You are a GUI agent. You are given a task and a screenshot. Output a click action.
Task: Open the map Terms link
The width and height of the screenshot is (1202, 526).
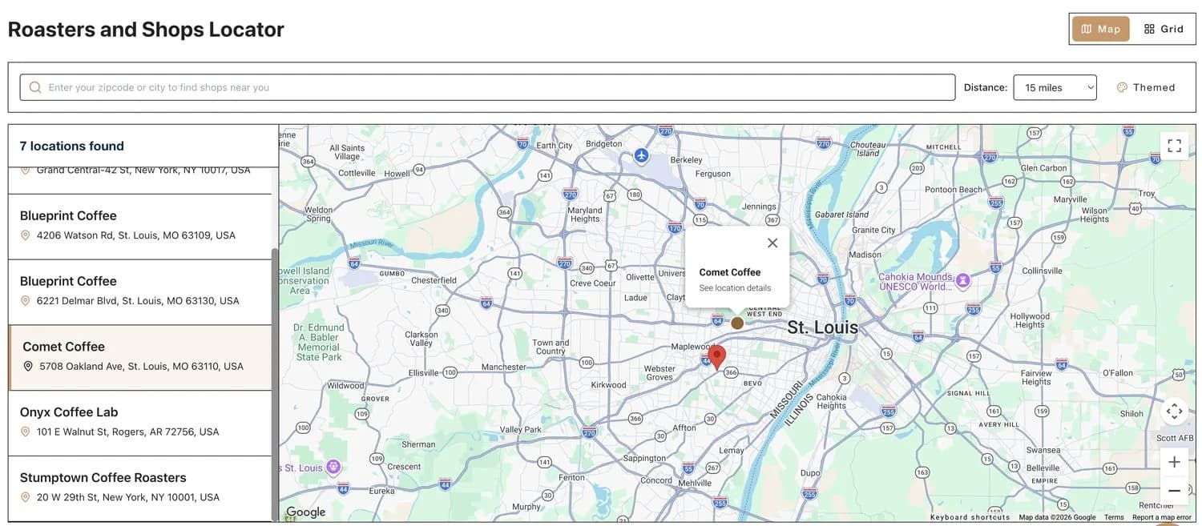[1114, 517]
